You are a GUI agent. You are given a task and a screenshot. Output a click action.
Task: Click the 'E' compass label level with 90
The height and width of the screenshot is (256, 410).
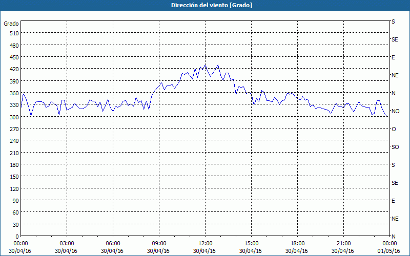393,201
